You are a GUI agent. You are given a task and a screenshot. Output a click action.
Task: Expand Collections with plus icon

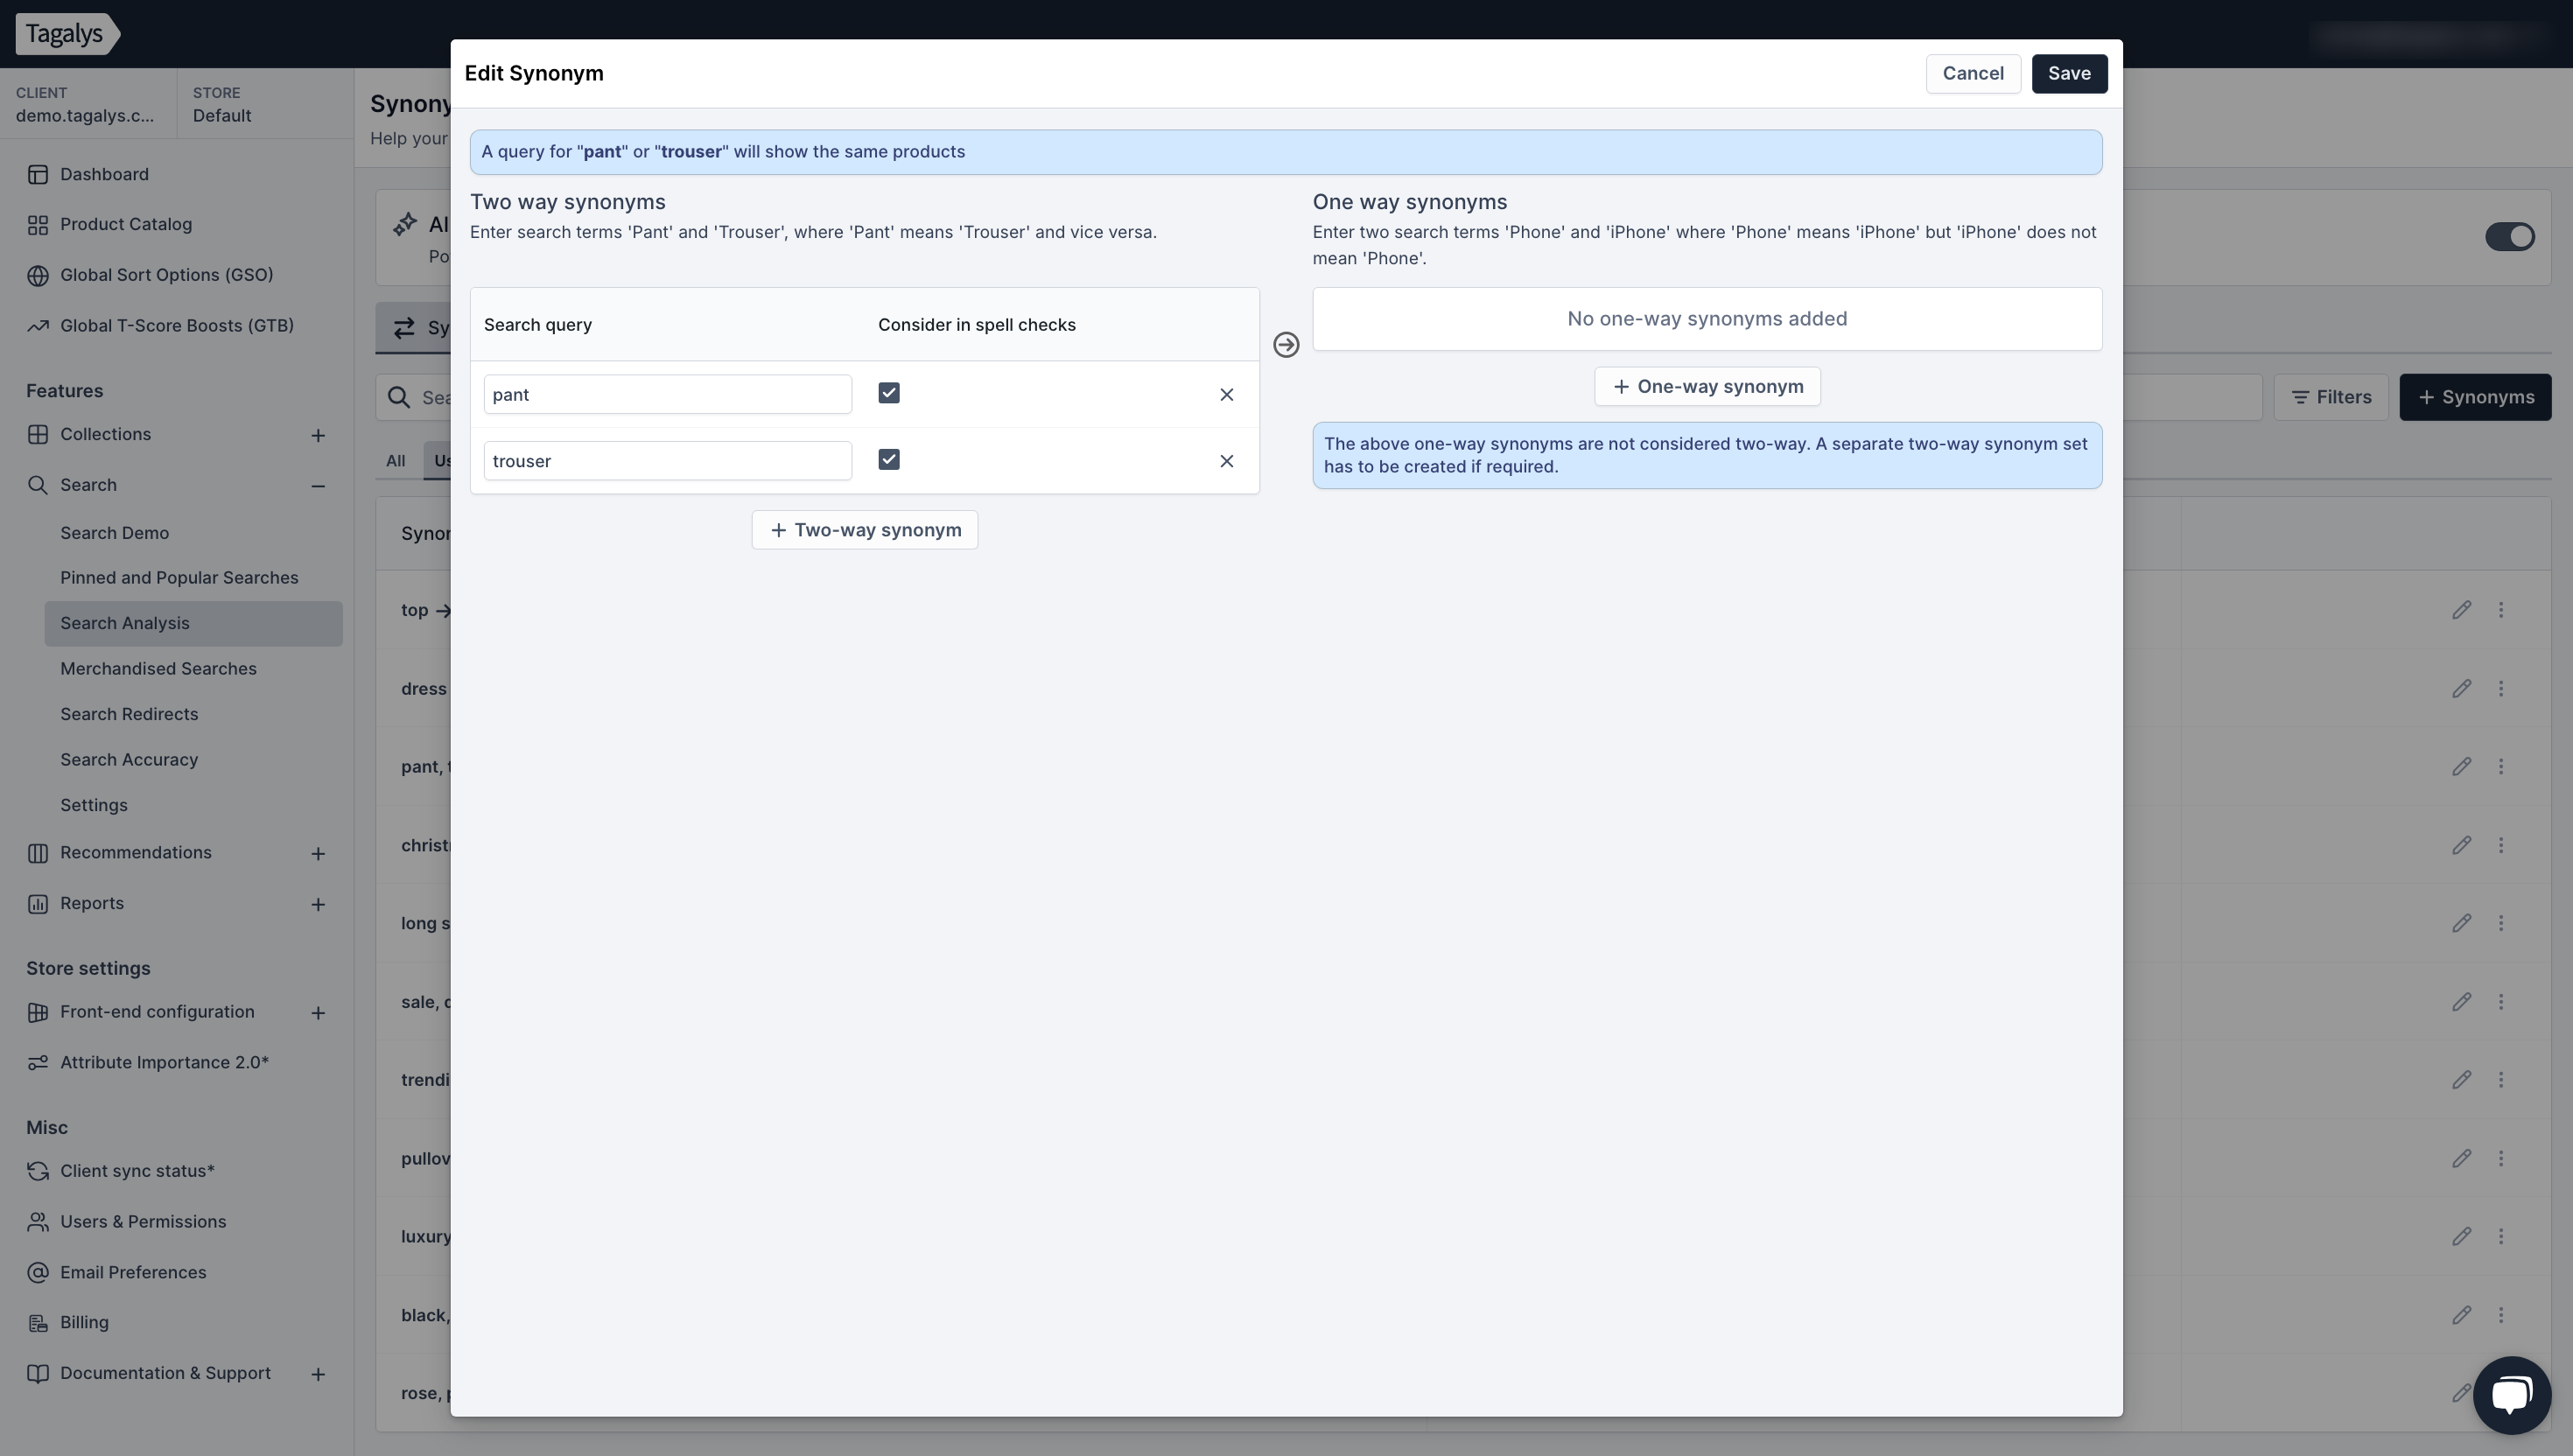pyautogui.click(x=317, y=435)
